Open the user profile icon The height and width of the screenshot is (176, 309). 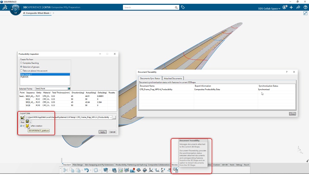click(x=285, y=7)
